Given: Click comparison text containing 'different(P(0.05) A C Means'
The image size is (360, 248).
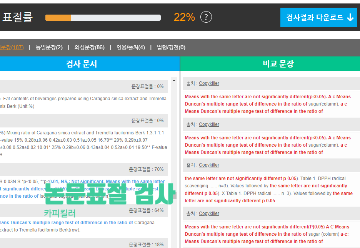Looking at the screenshot, I should pyautogui.click(x=267, y=234).
